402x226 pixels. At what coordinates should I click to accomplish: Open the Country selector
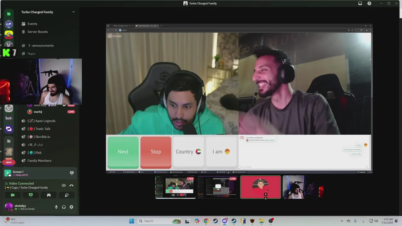(188, 152)
